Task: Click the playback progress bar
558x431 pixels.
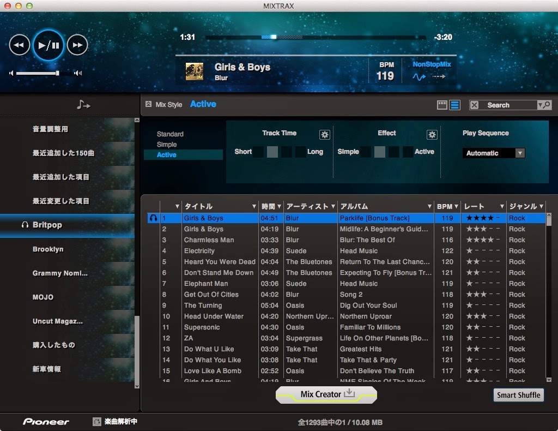Action: tap(316, 37)
